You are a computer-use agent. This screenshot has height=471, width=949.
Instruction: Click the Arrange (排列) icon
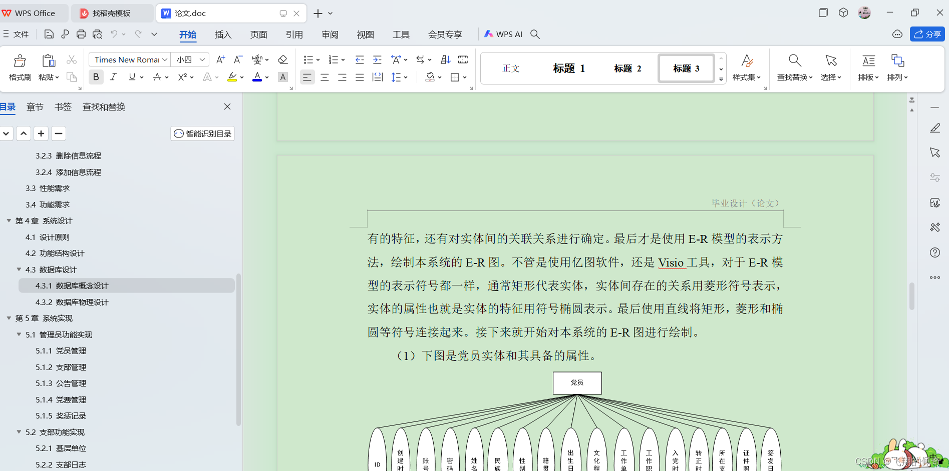point(897,60)
